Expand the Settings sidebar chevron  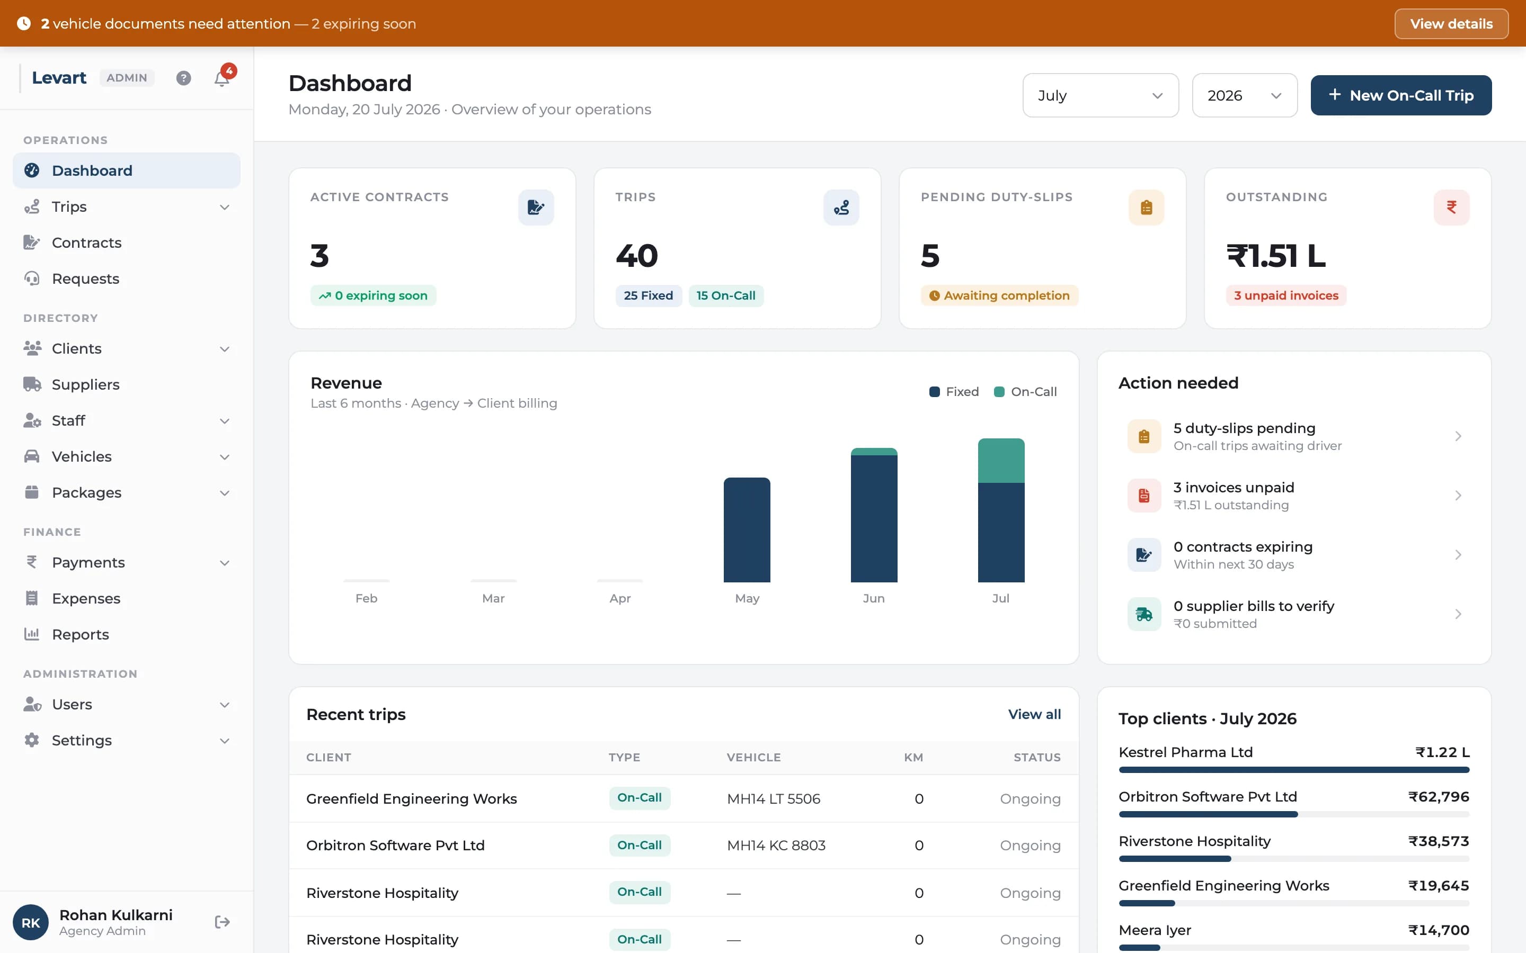pyautogui.click(x=225, y=741)
